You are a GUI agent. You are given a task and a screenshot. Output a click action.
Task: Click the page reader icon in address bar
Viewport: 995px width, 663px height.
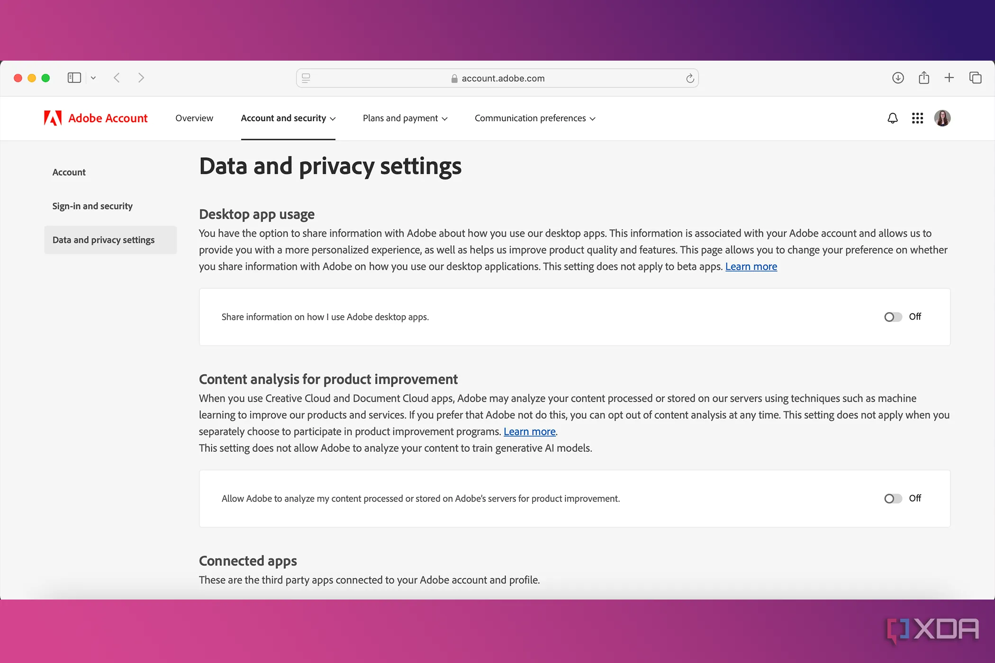point(306,78)
